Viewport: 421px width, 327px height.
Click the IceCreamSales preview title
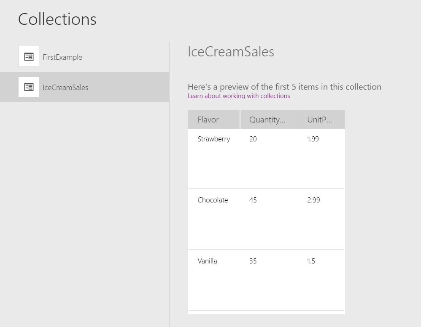231,51
